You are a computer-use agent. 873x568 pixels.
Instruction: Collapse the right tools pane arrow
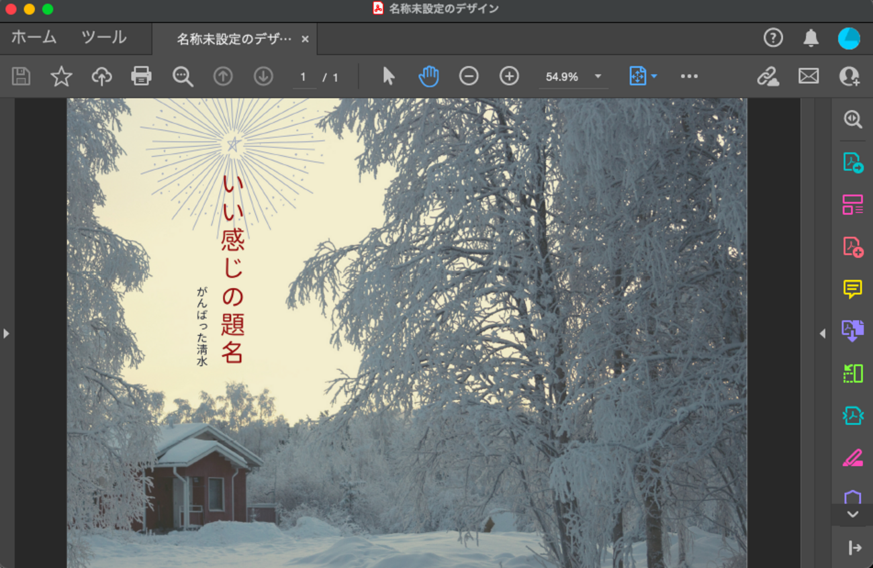click(x=822, y=333)
